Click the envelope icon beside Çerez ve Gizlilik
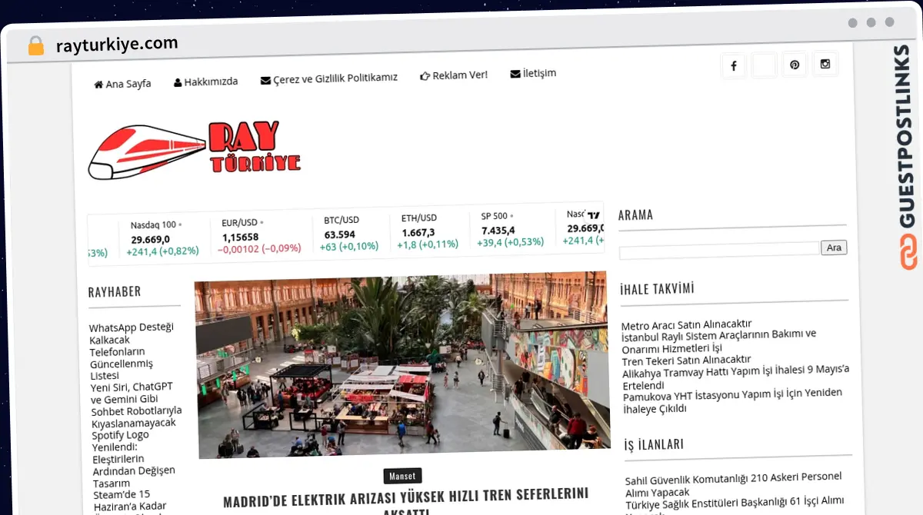The image size is (923, 515). click(x=265, y=79)
